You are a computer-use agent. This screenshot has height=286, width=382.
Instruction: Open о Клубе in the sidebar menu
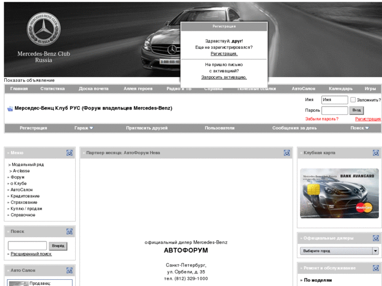18,184
